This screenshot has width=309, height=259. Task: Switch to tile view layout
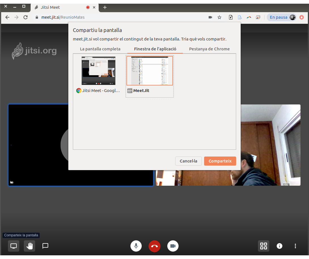[264, 246]
